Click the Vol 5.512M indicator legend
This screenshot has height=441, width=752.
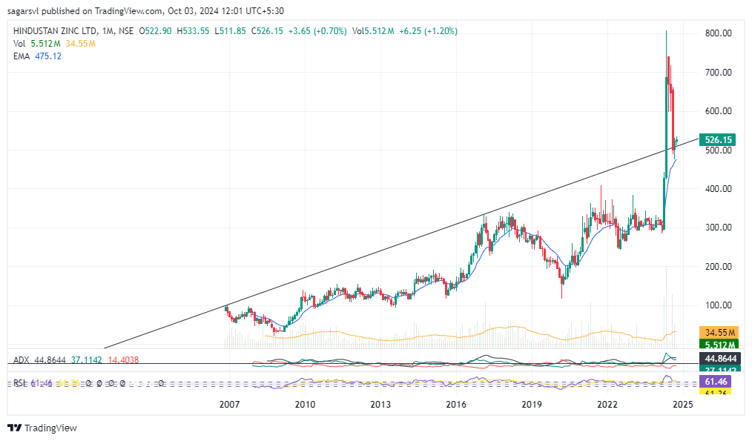click(37, 44)
